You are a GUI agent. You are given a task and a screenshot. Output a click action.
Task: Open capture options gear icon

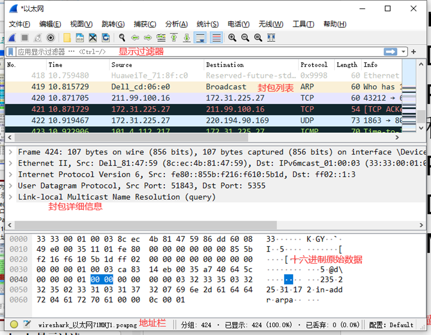point(51,38)
